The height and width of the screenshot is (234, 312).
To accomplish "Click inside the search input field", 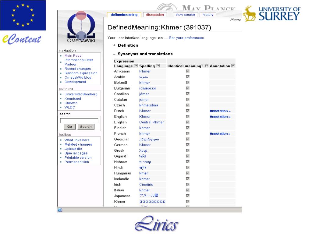I will 79,121.
